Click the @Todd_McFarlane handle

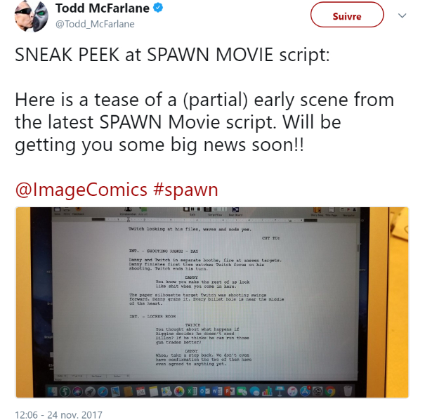(95, 24)
